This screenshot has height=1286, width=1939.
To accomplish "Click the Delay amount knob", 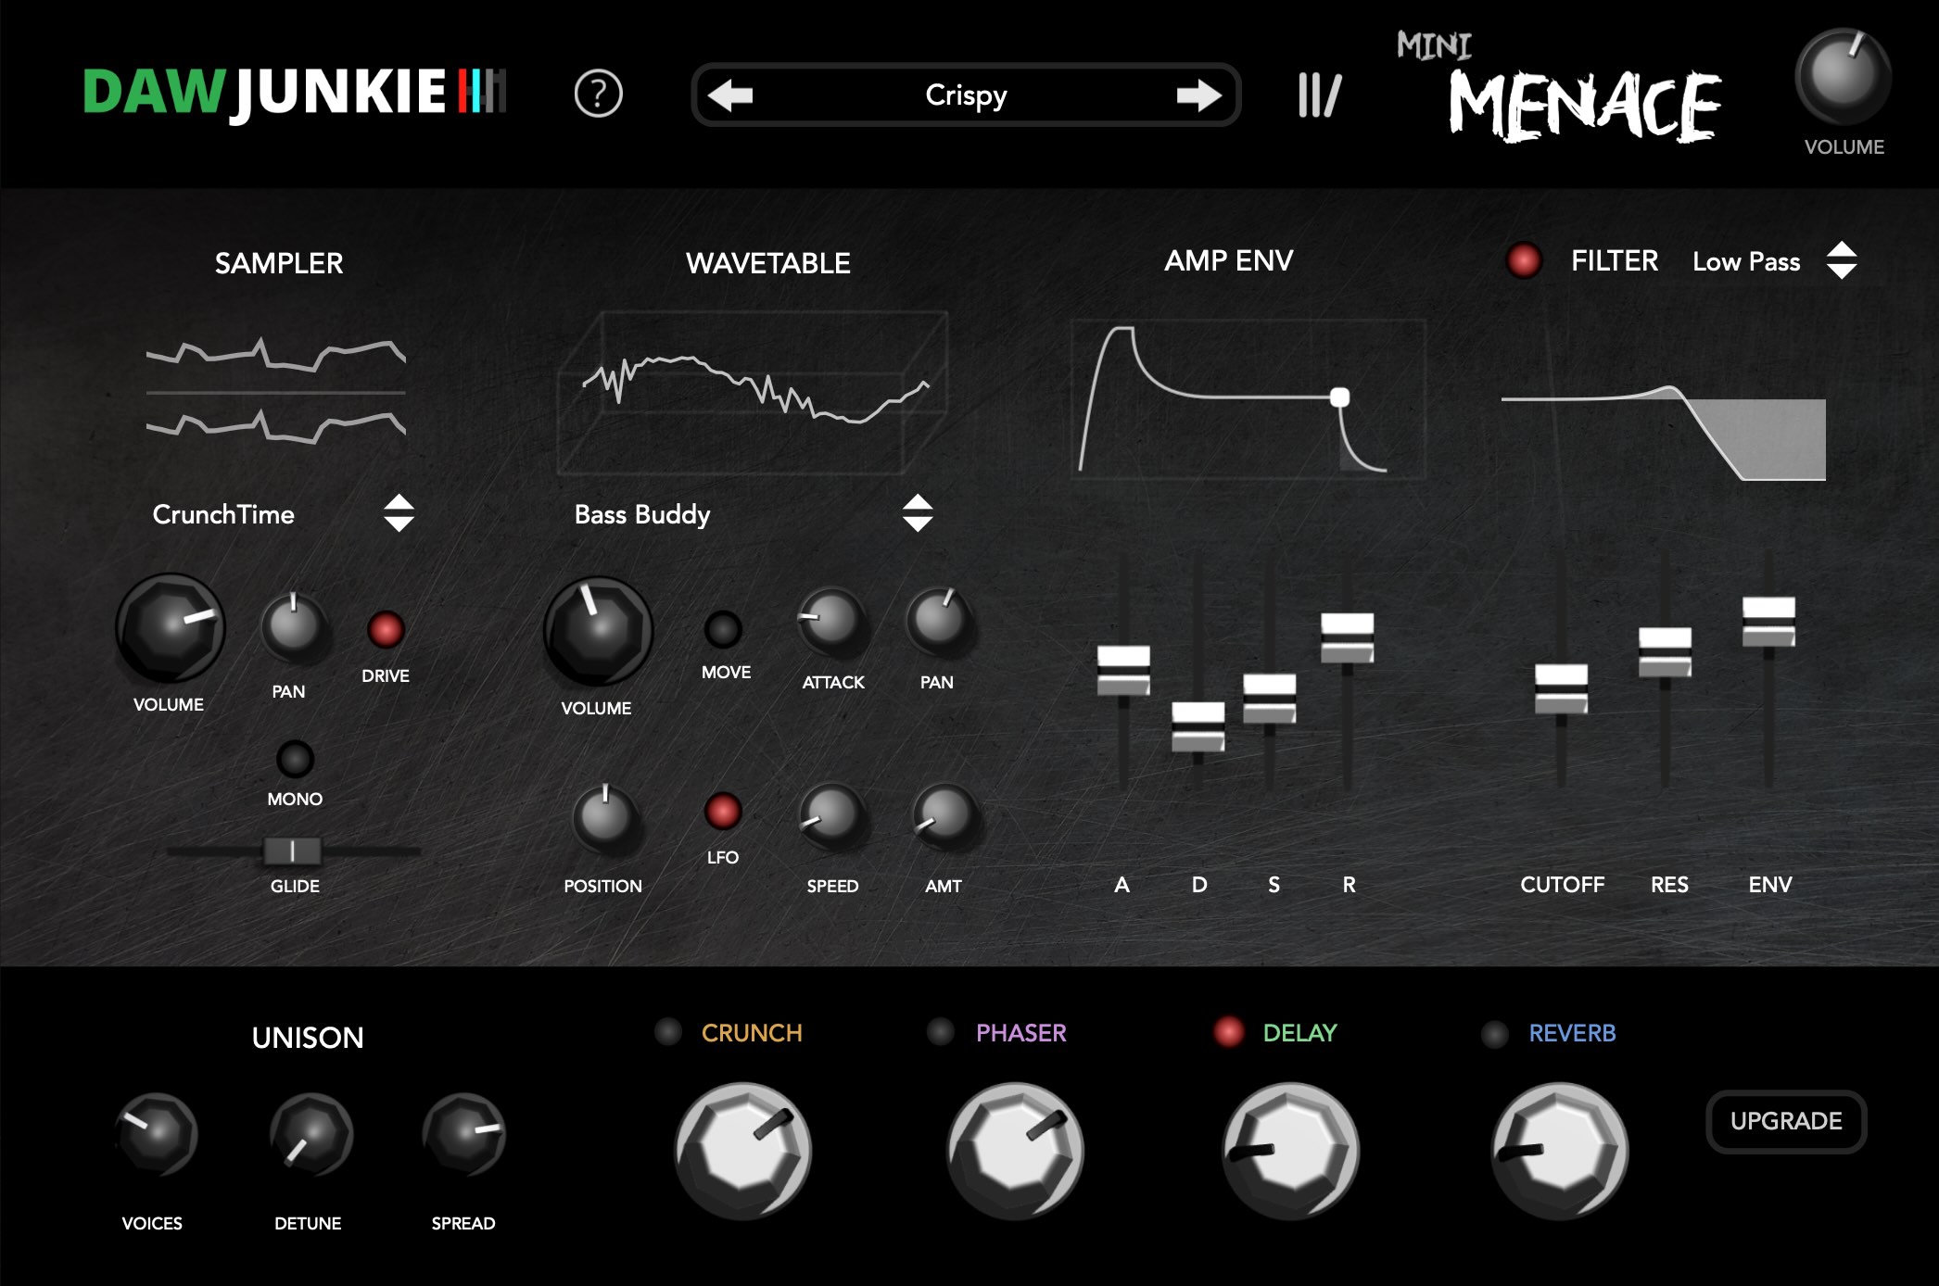I will (x=1290, y=1150).
